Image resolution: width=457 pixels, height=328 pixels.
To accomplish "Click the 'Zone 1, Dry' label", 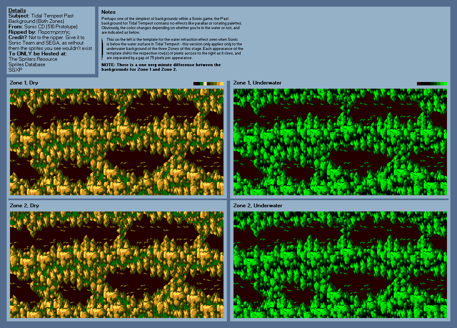I will click(x=24, y=83).
